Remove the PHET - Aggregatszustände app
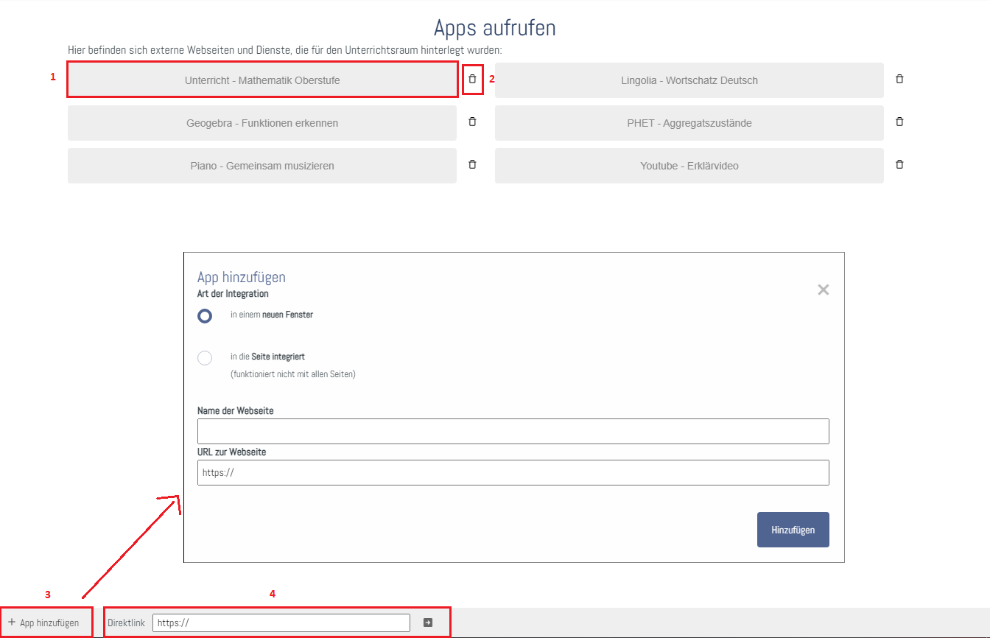Image resolution: width=990 pixels, height=638 pixels. (899, 122)
